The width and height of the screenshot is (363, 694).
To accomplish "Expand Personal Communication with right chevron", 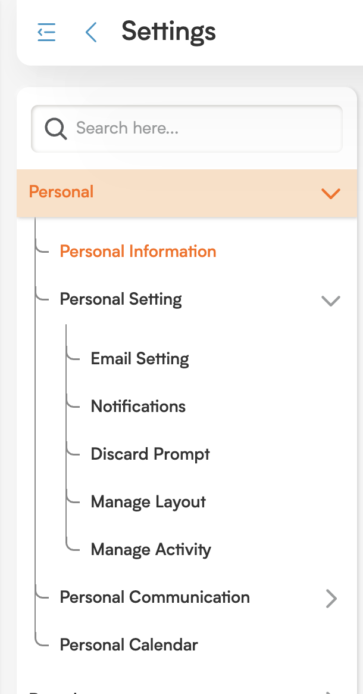I will pyautogui.click(x=331, y=599).
